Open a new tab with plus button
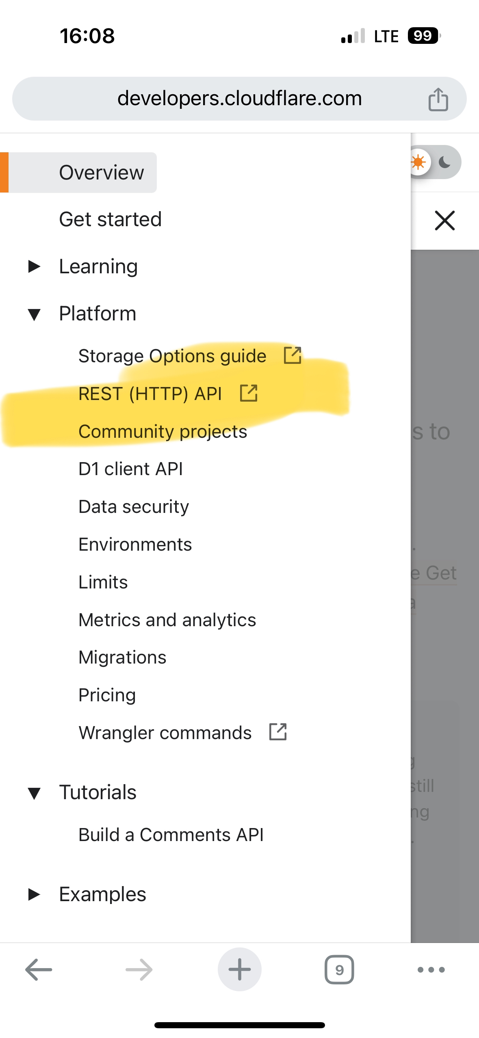Screen dimensions: 479x1038 239,970
